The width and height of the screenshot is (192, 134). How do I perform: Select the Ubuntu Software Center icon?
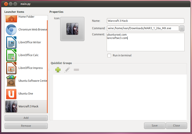tap(11, 81)
